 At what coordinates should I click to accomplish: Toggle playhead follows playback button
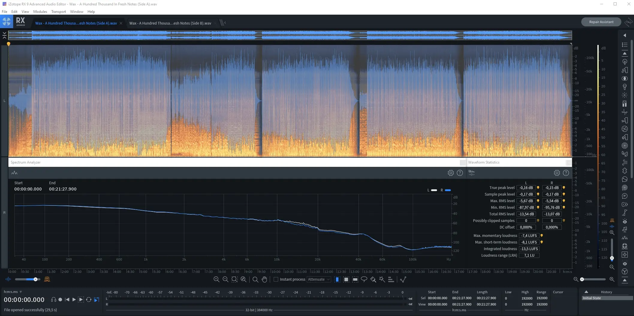[97, 300]
